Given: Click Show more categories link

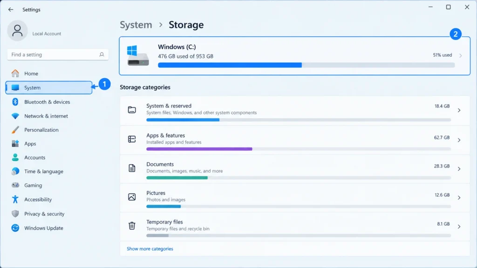Looking at the screenshot, I should [150, 248].
